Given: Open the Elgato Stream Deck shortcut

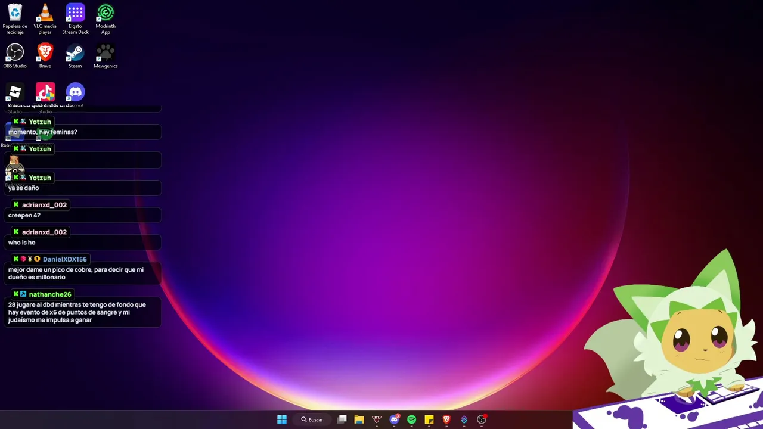Looking at the screenshot, I should click(75, 19).
